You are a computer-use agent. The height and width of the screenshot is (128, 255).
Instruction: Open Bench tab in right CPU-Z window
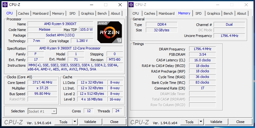pos(228,13)
